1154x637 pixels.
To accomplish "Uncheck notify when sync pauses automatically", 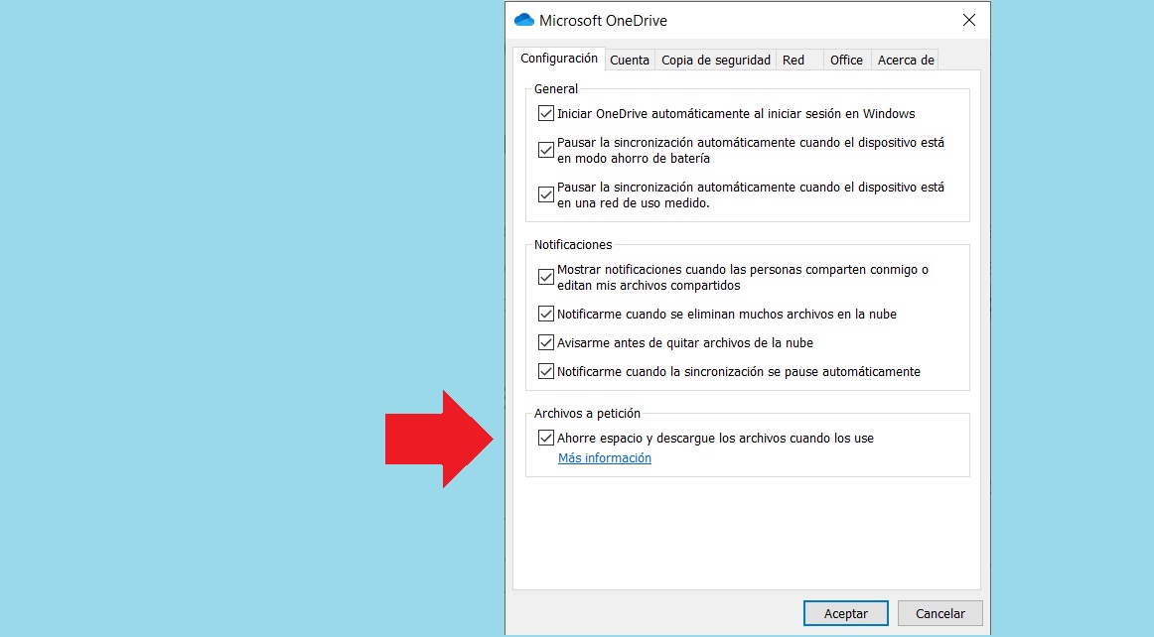I will click(x=546, y=371).
